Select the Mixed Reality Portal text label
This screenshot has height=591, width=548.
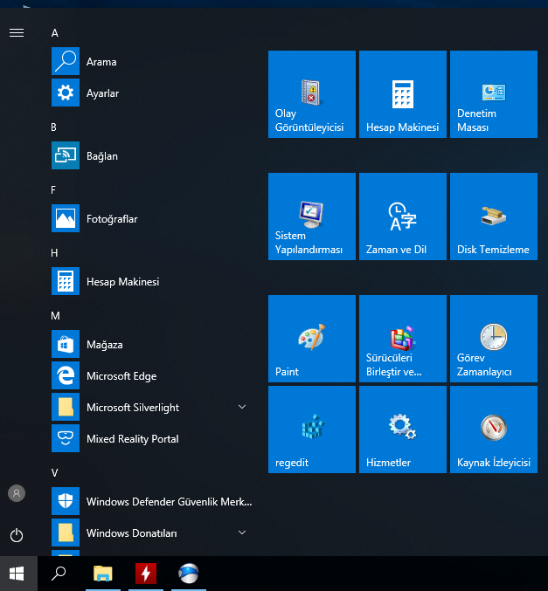133,439
